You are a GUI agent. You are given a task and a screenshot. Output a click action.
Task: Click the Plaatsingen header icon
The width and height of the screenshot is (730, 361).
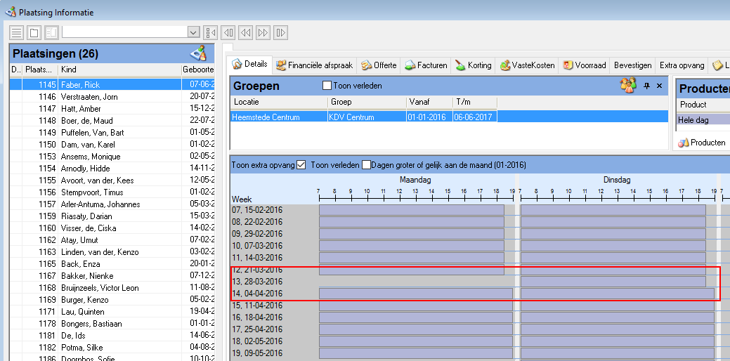pos(197,53)
